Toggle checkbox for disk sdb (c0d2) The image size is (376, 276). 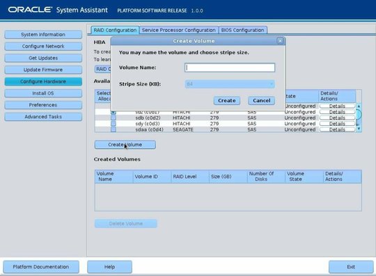click(x=113, y=117)
